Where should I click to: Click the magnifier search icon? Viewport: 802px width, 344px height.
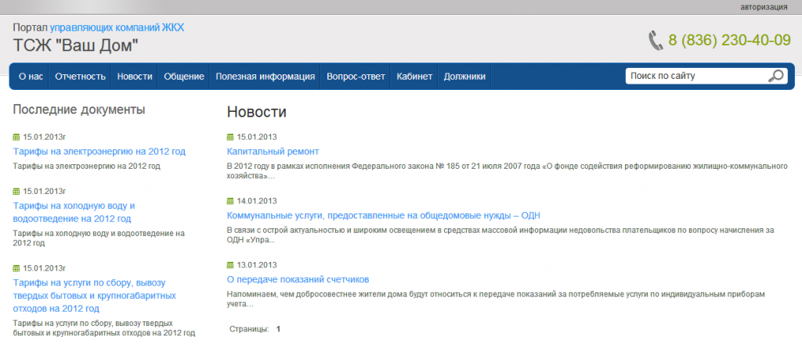(x=776, y=76)
